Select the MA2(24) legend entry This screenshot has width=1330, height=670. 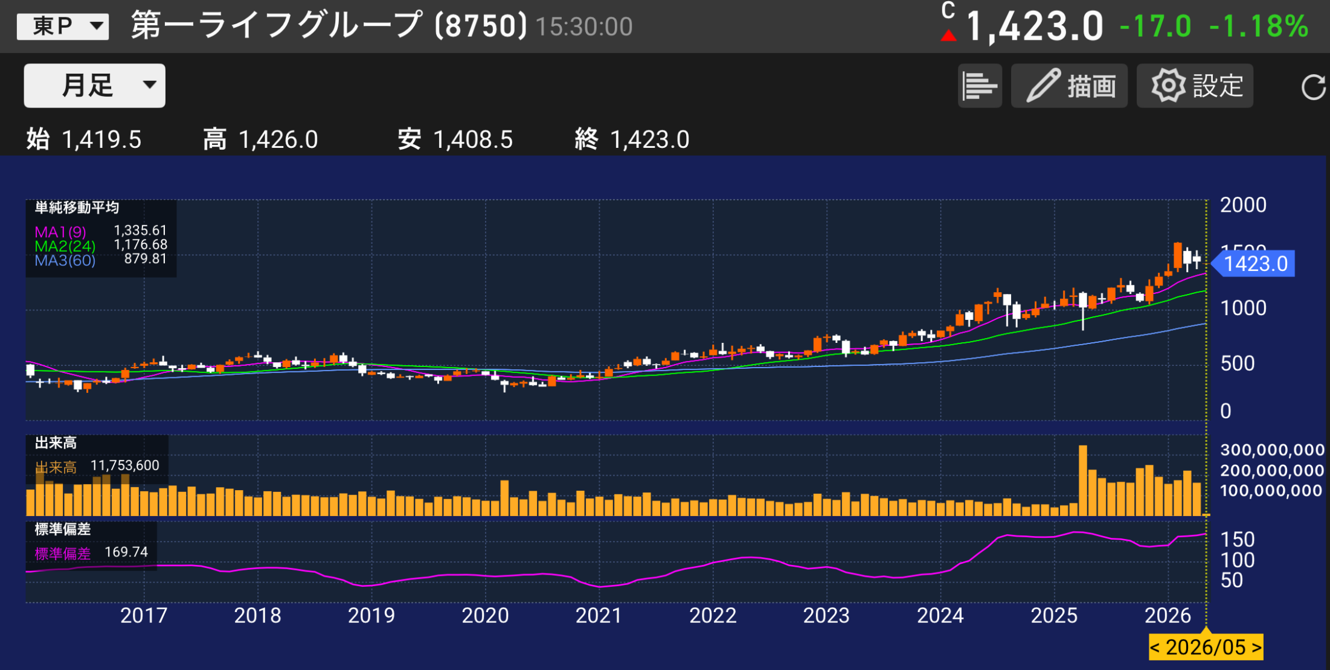(x=65, y=246)
